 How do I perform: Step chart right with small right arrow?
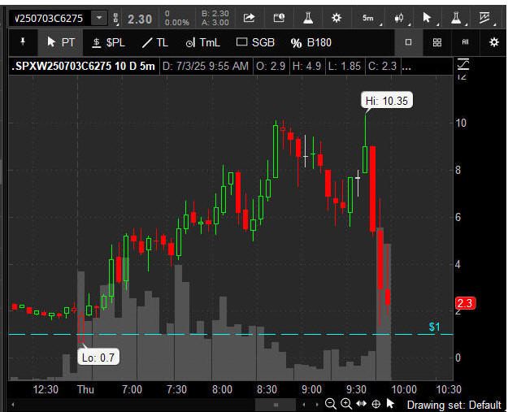tap(317, 404)
